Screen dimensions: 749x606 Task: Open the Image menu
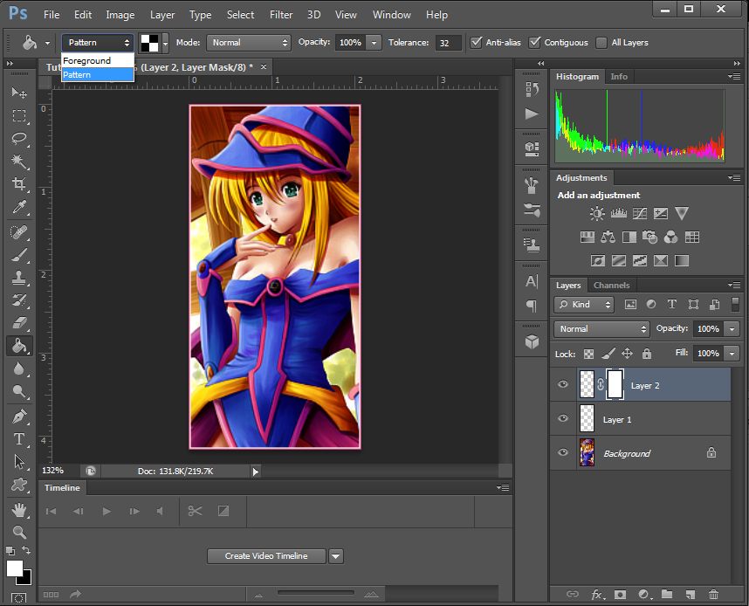[x=120, y=15]
